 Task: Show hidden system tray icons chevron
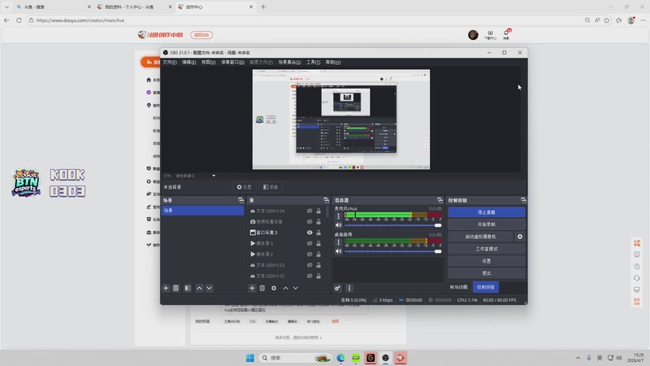(x=578, y=358)
